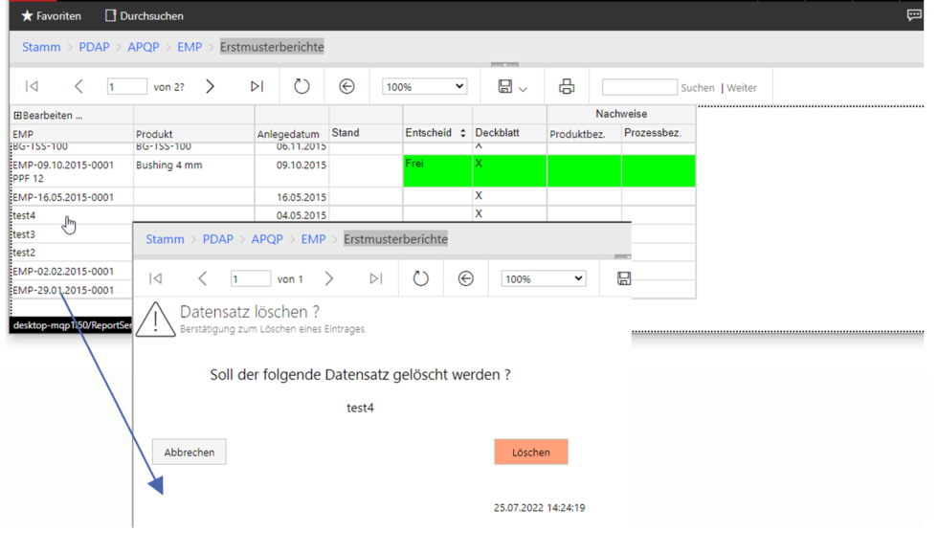Open the Durchsuchen menu
Image resolution: width=938 pixels, height=553 pixels.
click(x=144, y=16)
